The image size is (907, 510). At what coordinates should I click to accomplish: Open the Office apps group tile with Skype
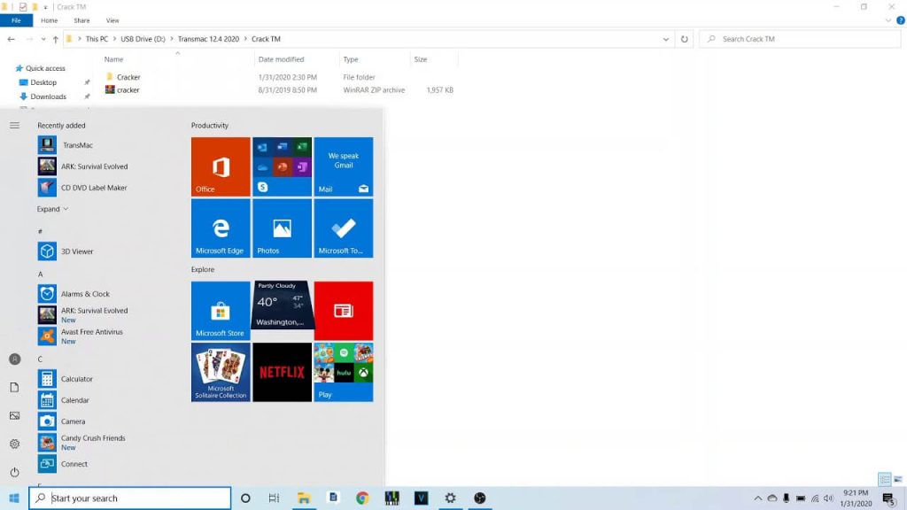283,166
